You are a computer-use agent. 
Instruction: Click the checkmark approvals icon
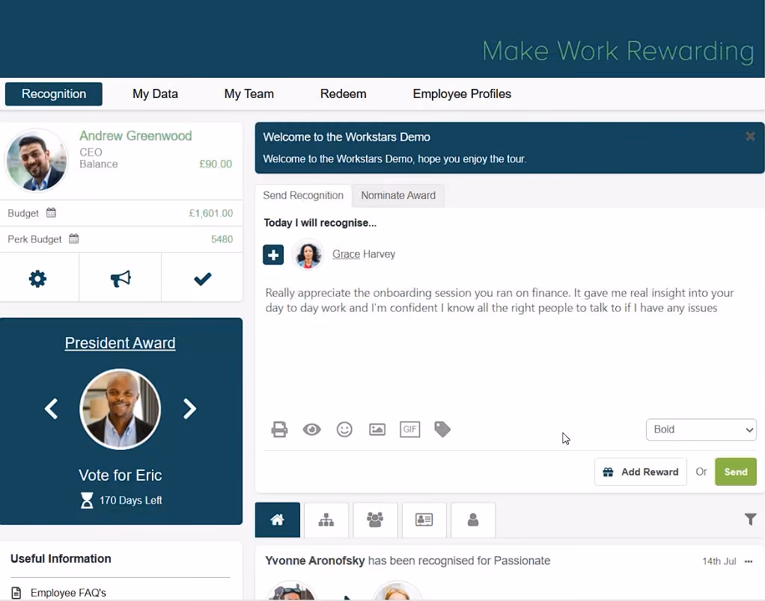click(x=202, y=279)
